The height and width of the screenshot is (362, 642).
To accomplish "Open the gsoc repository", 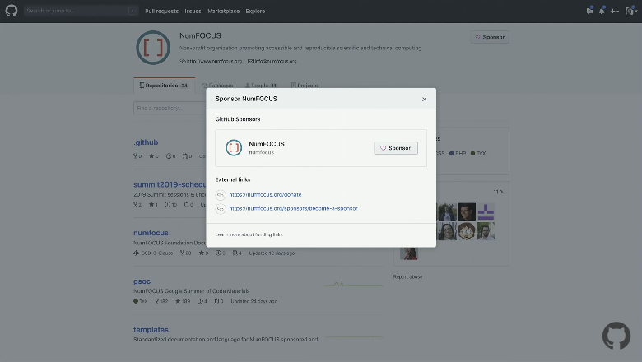I will [142, 281].
